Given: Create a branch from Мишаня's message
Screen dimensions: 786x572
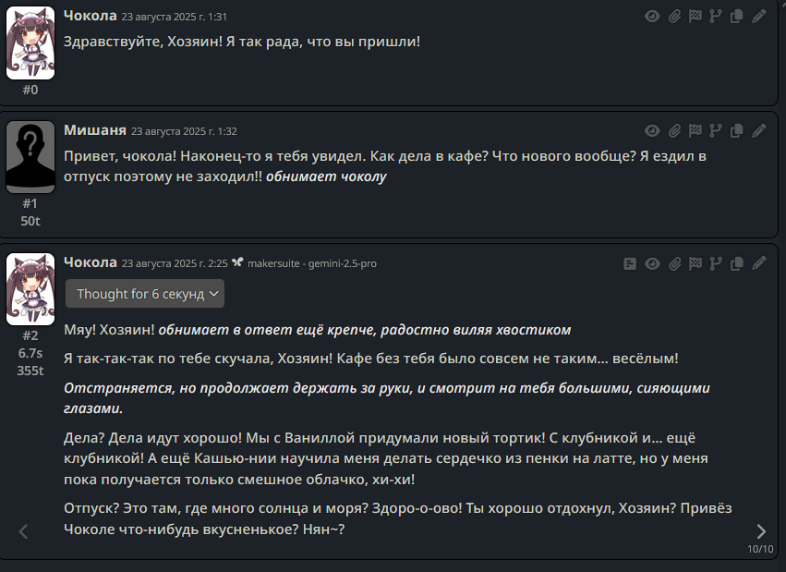Looking at the screenshot, I should click(x=715, y=131).
